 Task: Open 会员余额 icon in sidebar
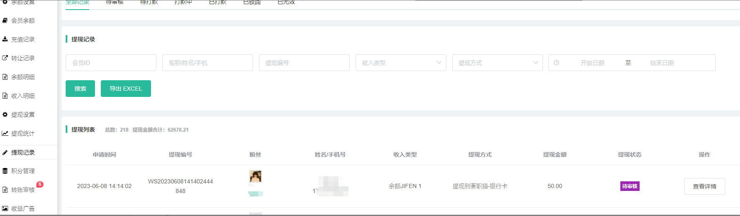pos(5,20)
